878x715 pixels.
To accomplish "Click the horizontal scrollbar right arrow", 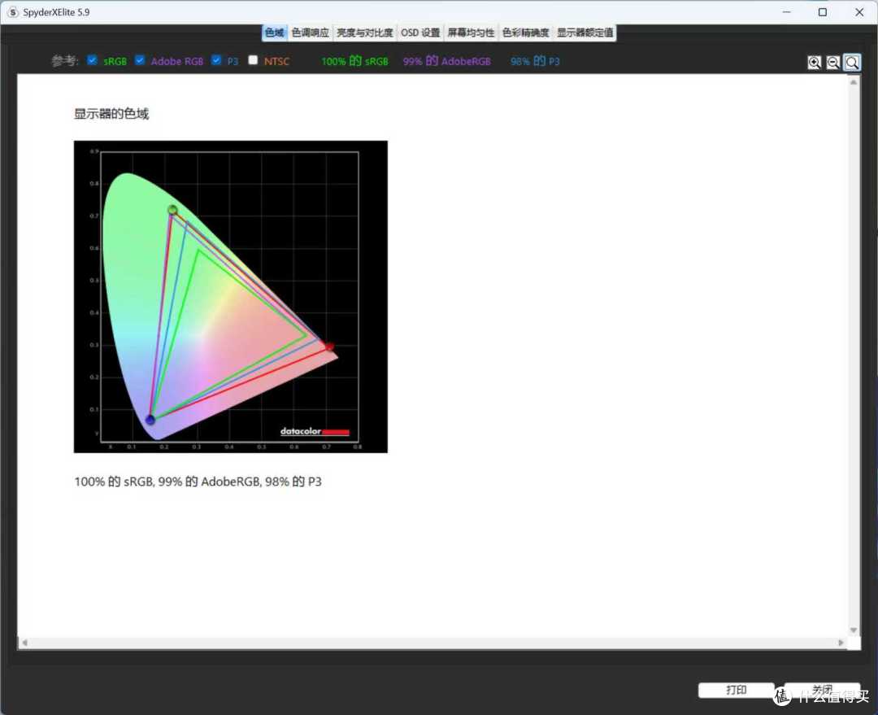I will (x=841, y=643).
